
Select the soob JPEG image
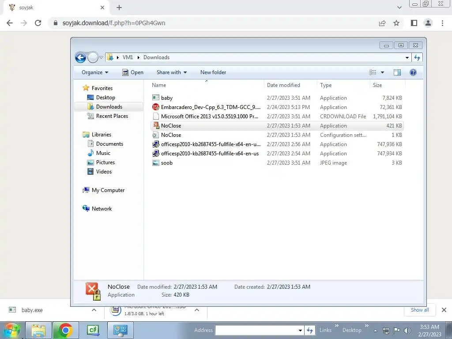click(277, 162)
